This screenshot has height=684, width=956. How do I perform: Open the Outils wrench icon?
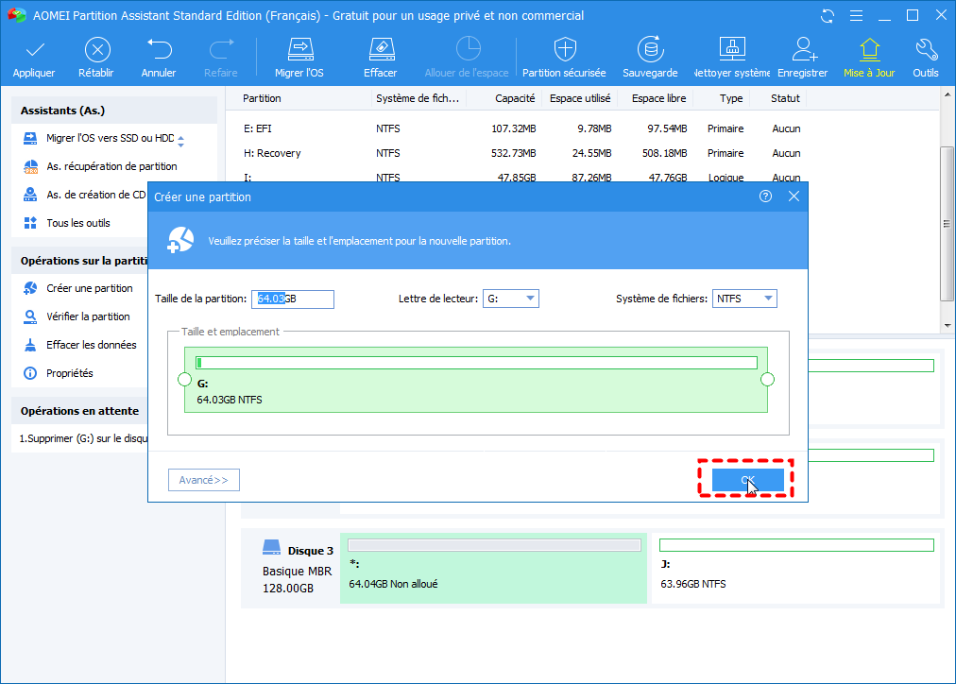pyautogui.click(x=926, y=50)
